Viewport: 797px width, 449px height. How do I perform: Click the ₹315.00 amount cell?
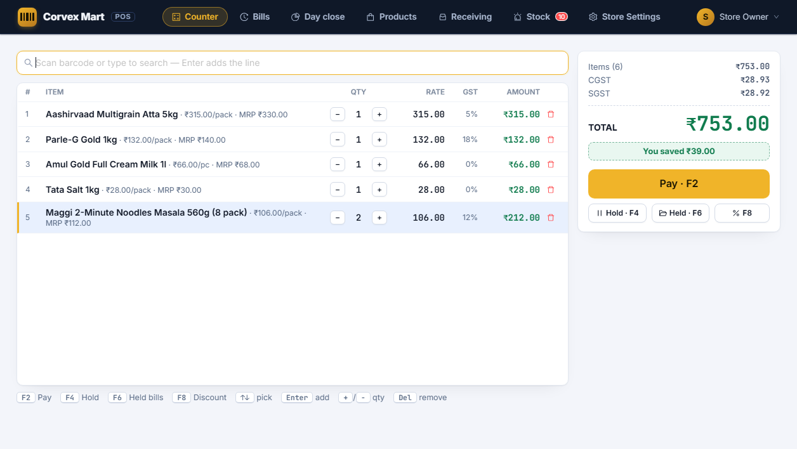522,114
